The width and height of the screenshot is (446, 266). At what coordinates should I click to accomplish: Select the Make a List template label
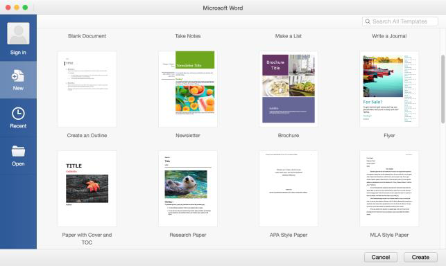pos(289,36)
